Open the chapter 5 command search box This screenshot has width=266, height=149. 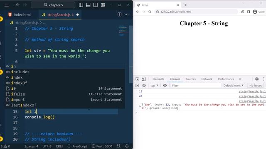tap(53, 5)
